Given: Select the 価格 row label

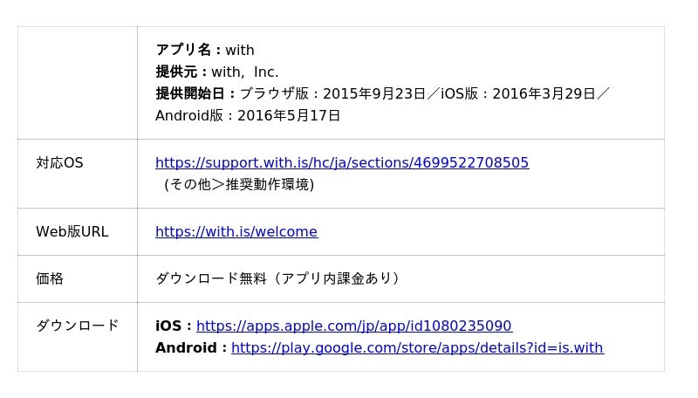Looking at the screenshot, I should [50, 279].
